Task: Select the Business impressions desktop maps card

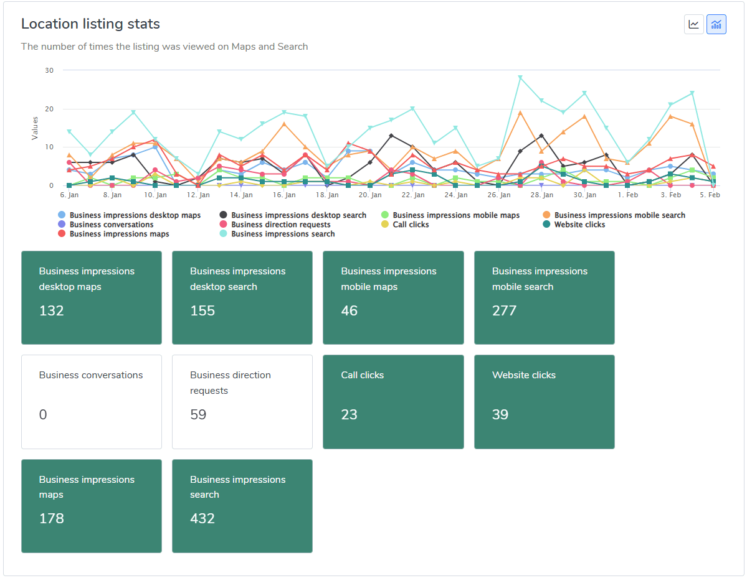Action: tap(92, 298)
